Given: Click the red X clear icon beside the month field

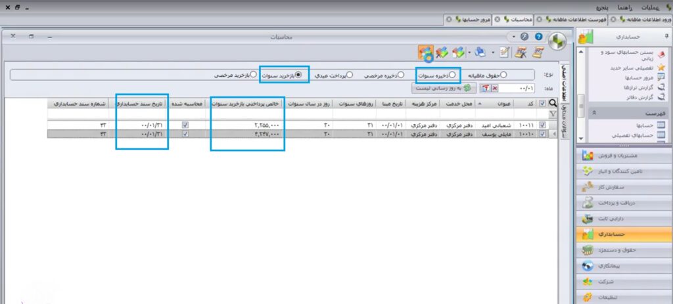Looking at the screenshot, I should pyautogui.click(x=495, y=89).
